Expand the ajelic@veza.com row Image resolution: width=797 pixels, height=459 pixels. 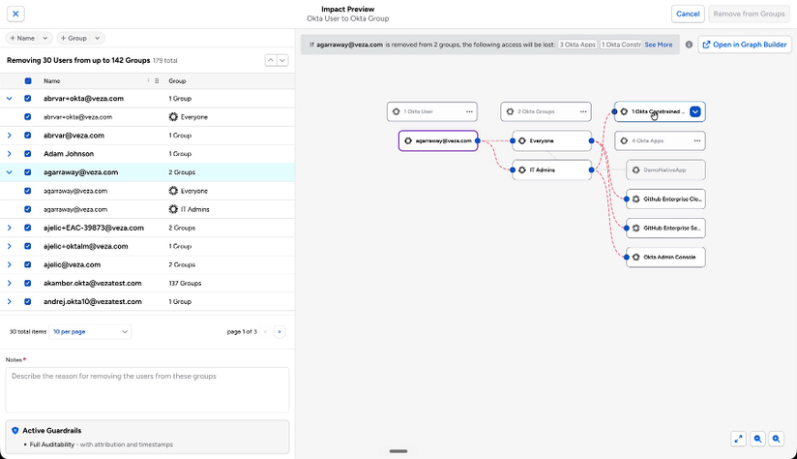click(9, 264)
